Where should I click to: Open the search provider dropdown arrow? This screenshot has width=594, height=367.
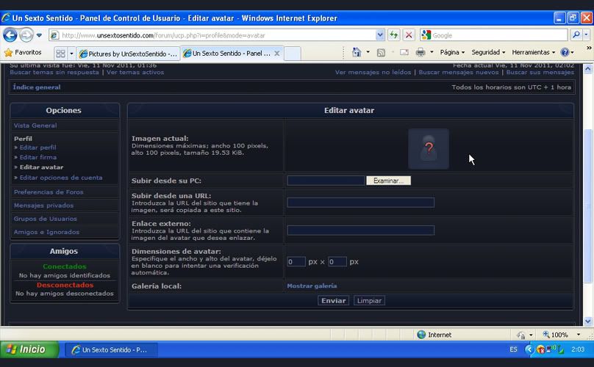(587, 34)
